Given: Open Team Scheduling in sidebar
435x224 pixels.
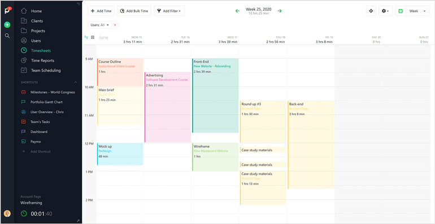Looking at the screenshot, I should (46, 71).
